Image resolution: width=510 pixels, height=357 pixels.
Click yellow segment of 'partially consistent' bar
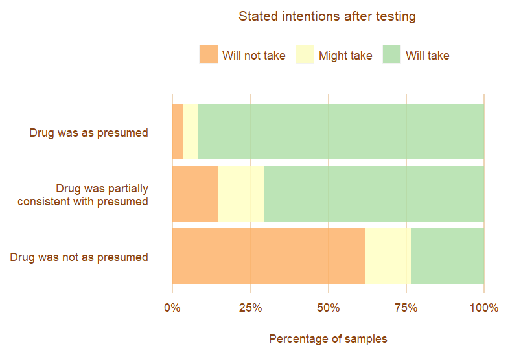coord(241,194)
